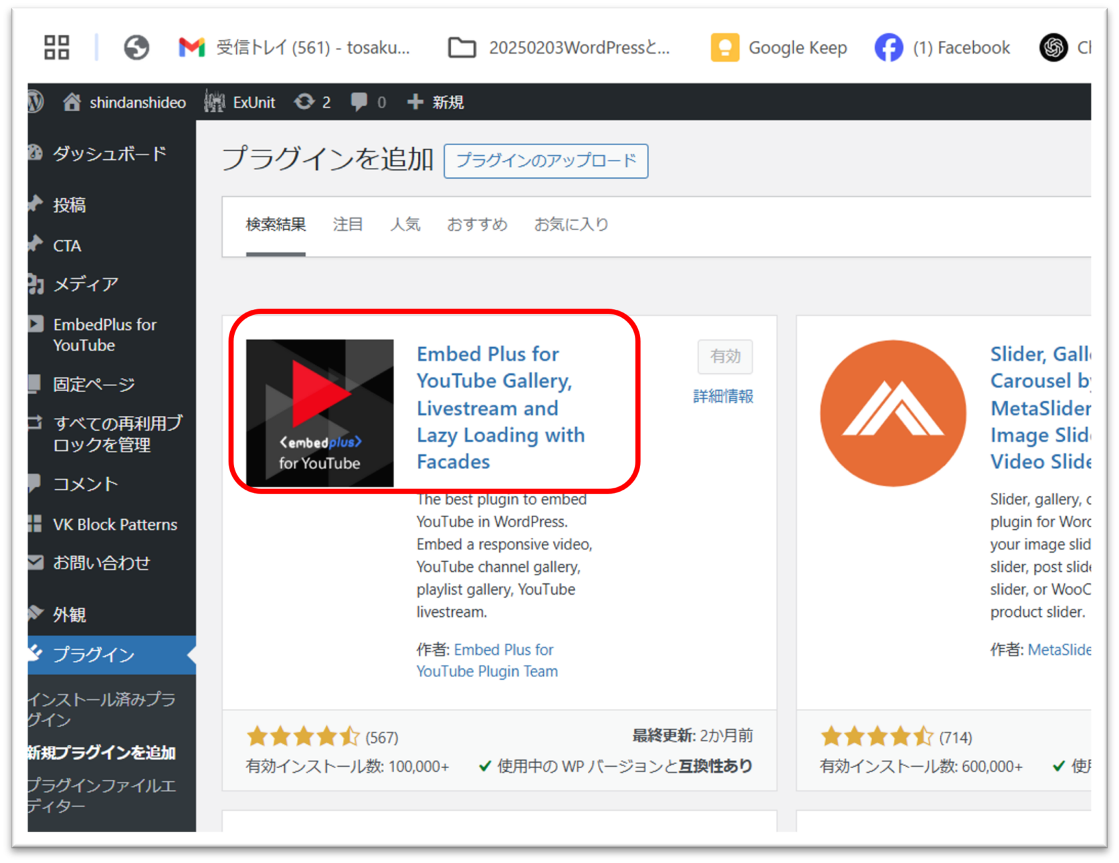
Task: Go to インストール済みプラグイン submenu
Action: click(x=102, y=709)
